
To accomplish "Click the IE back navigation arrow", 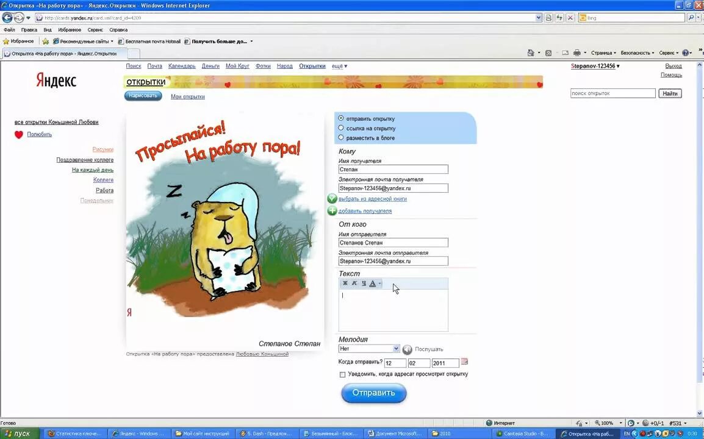I will tap(7, 18).
